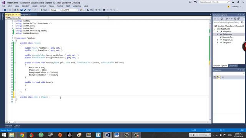Open the BUILD menu
This screenshot has height=138, width=246.
[x=35, y=6]
